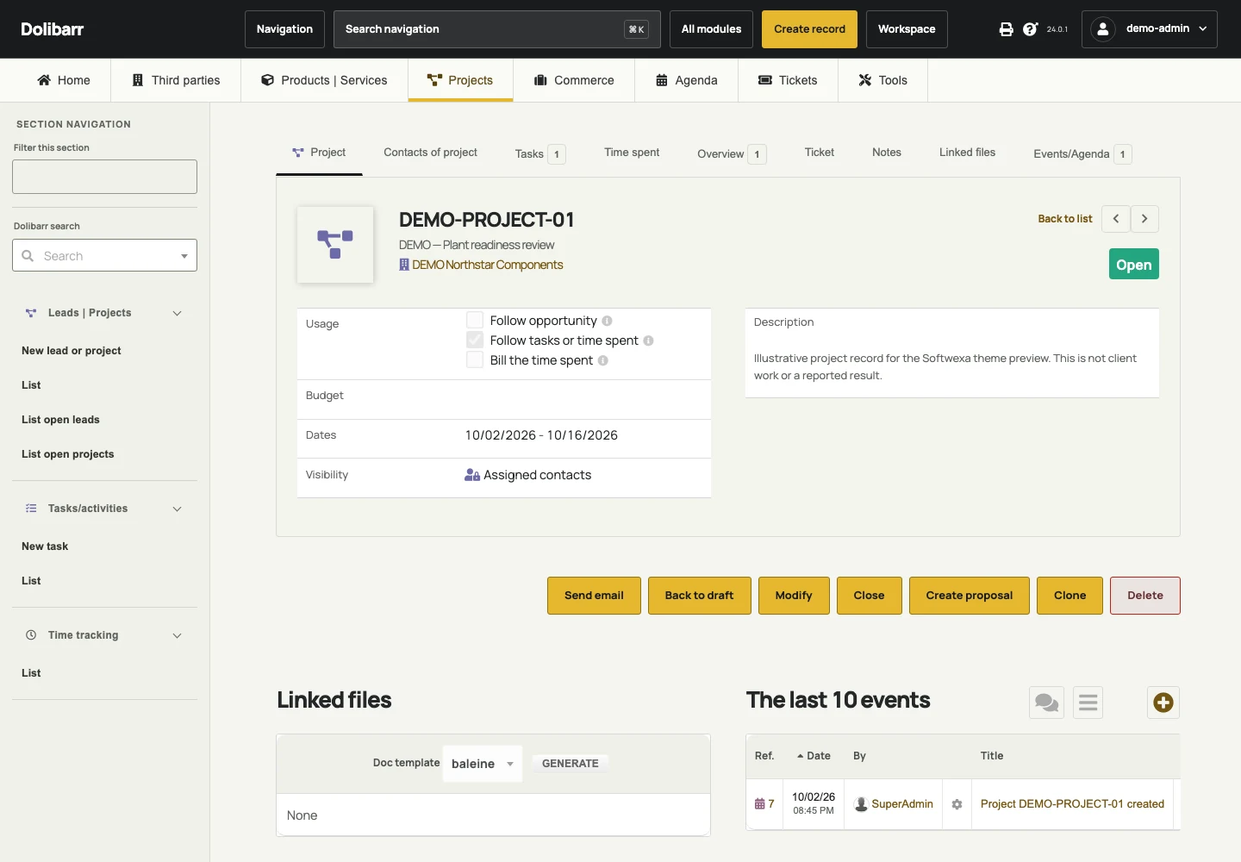
Task: Click the building icon before DEMO Northstar Components
Action: pos(404,265)
